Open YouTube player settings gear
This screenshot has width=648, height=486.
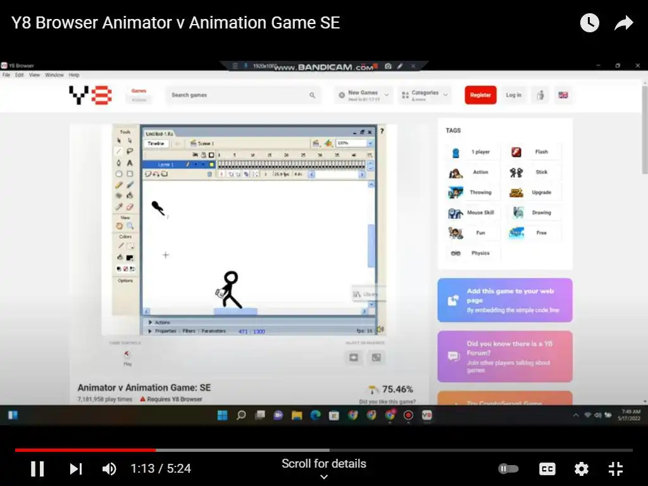coord(581,469)
